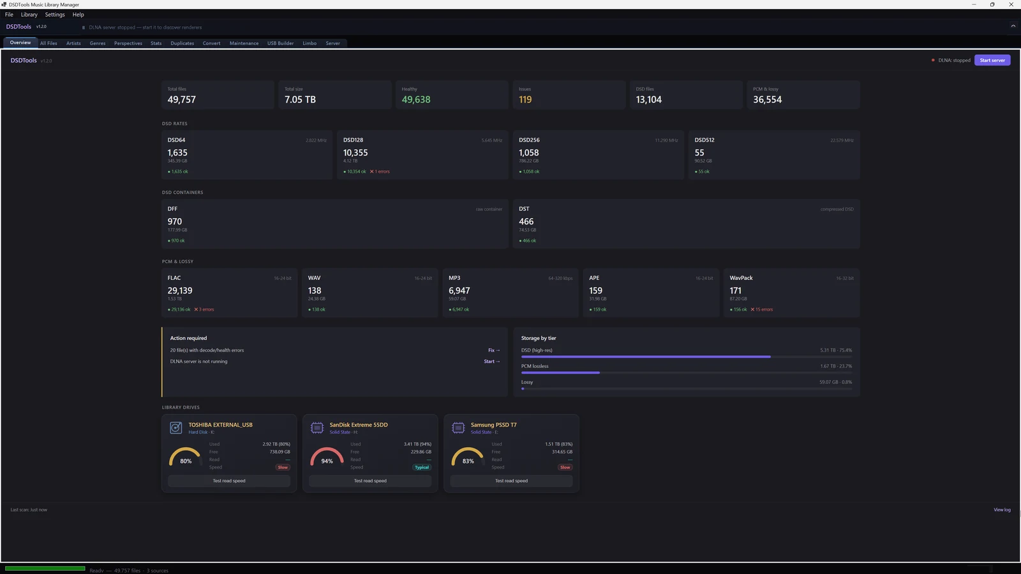Open the Convert tab
Screen dimensions: 1021x574
tap(212, 43)
